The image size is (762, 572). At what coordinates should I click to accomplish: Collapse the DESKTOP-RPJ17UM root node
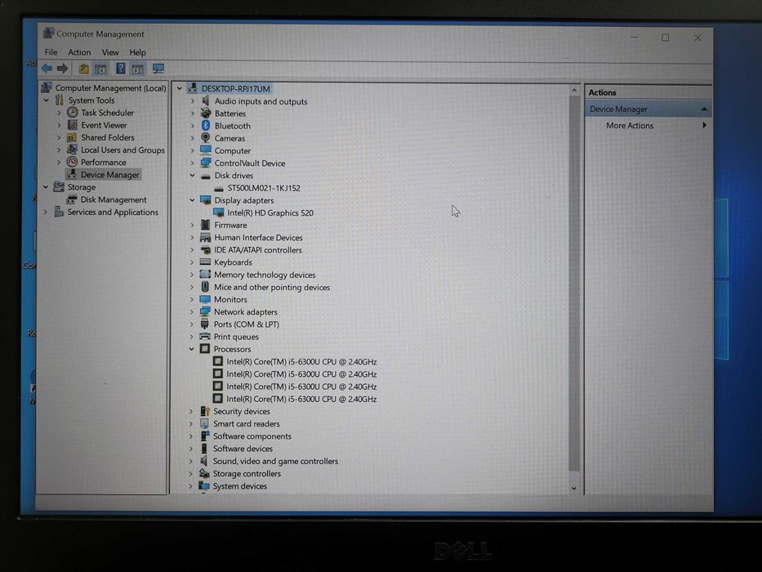(x=180, y=88)
